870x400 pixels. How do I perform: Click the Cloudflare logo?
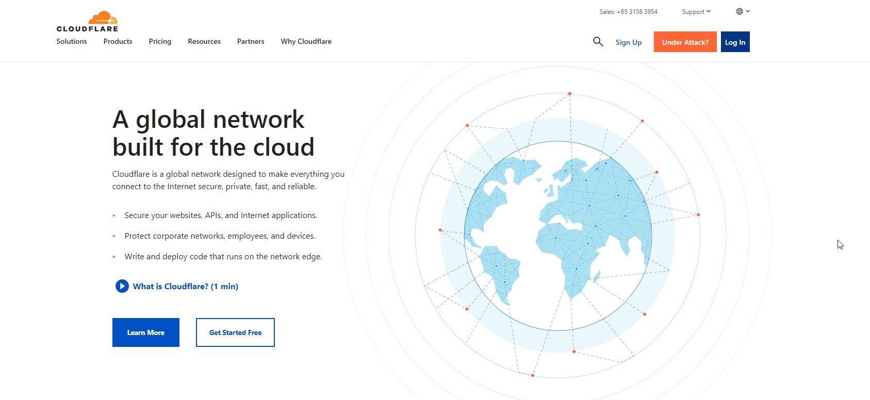pyautogui.click(x=87, y=22)
